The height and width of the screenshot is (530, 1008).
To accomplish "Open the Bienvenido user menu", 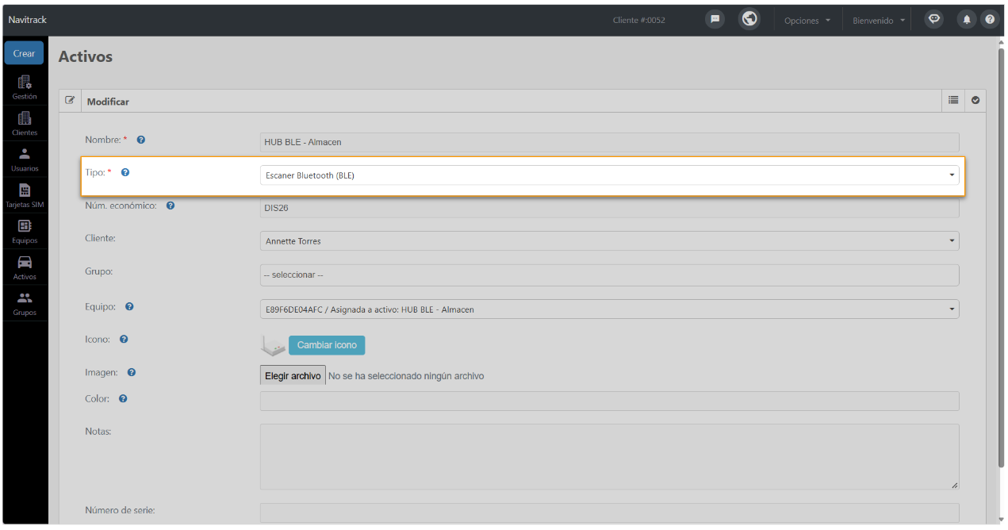I will point(879,21).
